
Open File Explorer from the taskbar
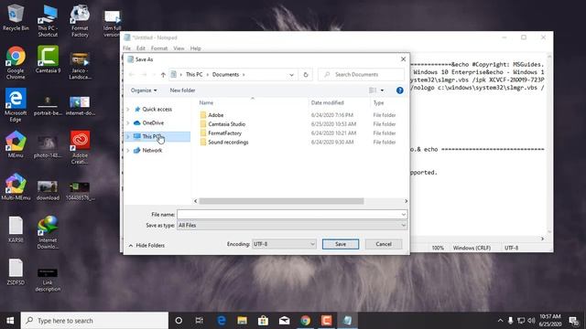coord(242,321)
